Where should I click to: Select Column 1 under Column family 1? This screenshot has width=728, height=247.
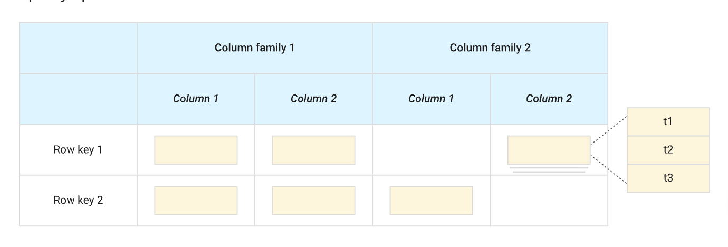196,99
